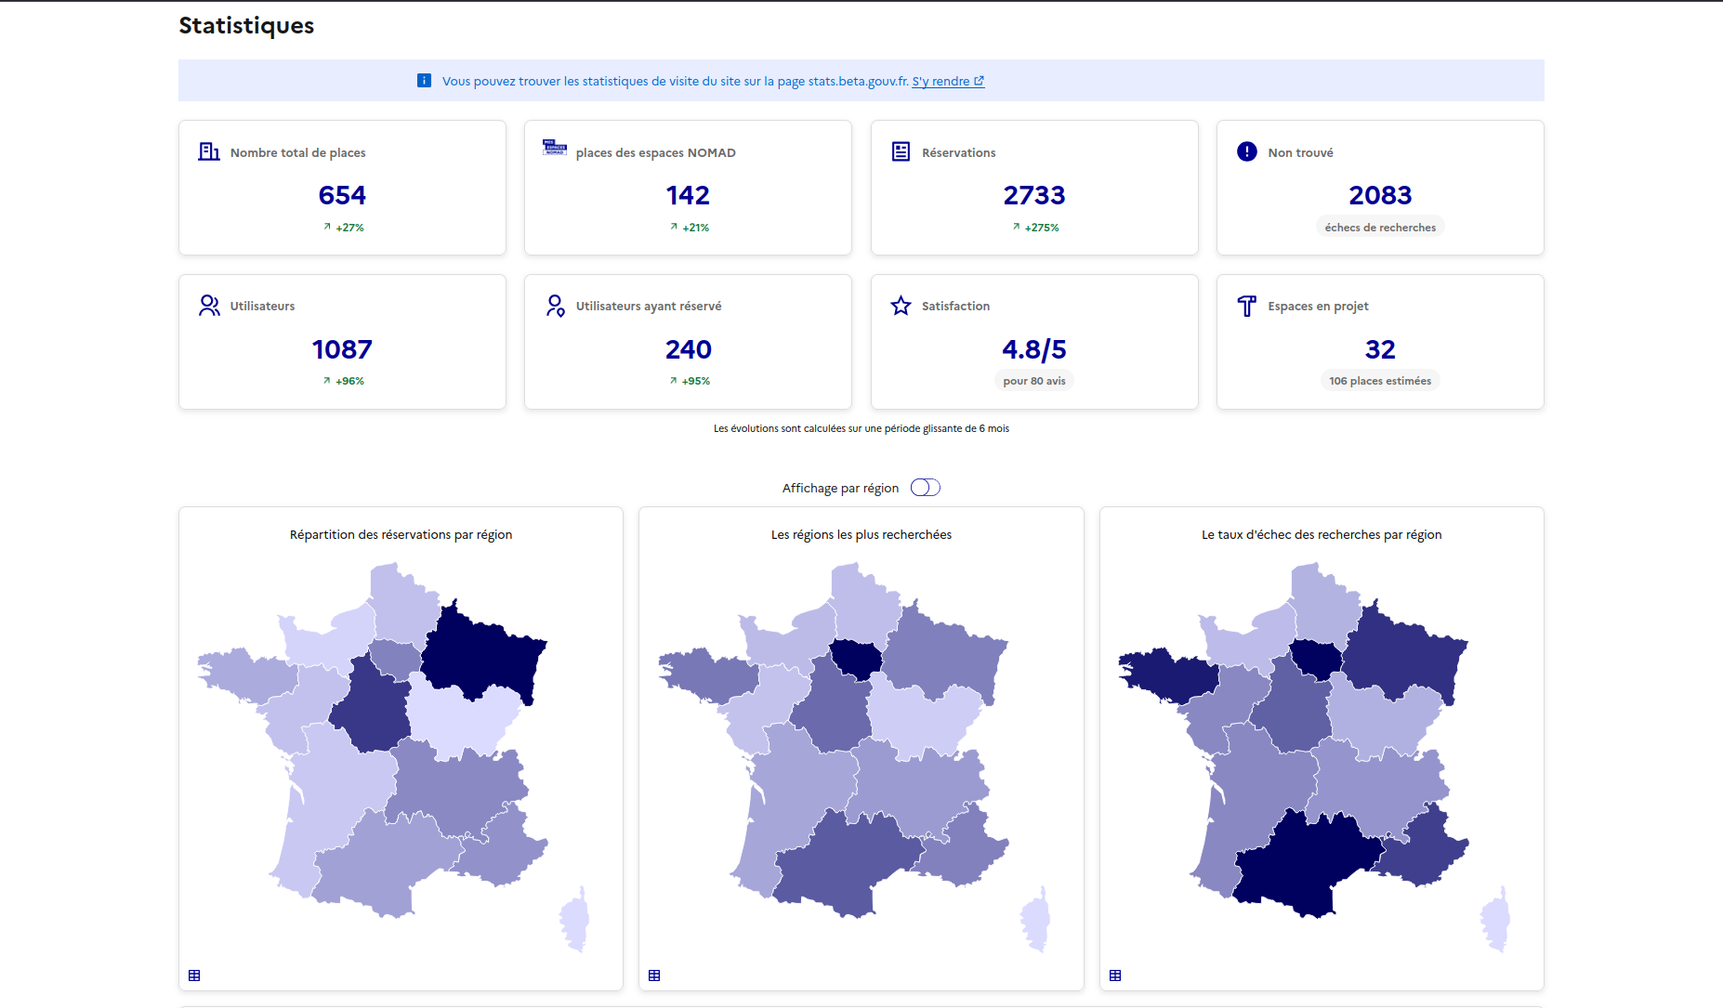This screenshot has width=1723, height=1008.
Task: Click the Satisfaction star icon
Action: click(x=901, y=306)
